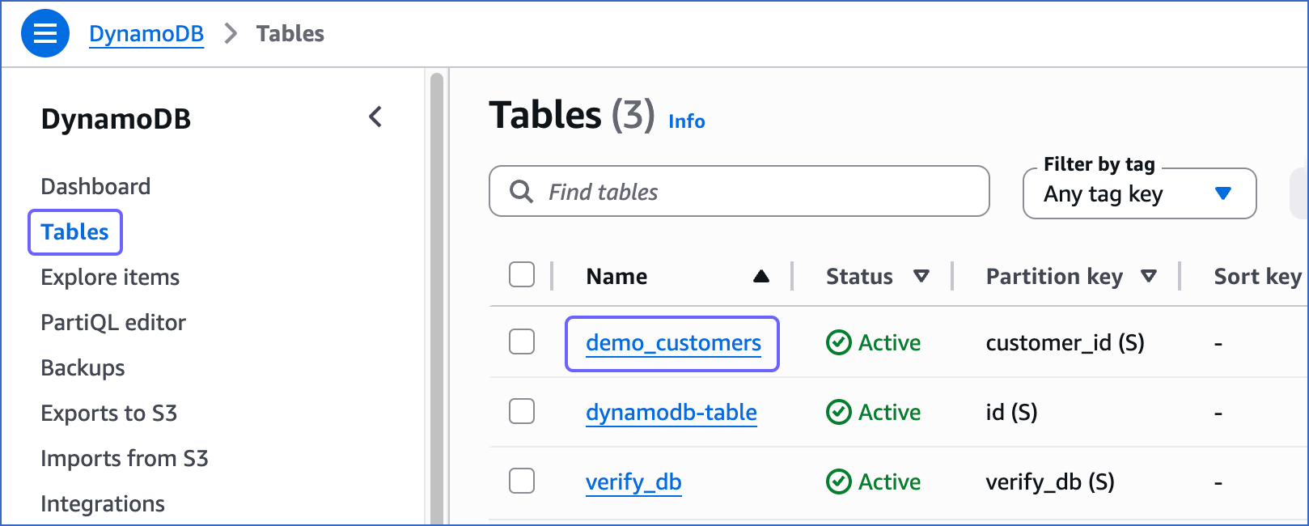
Task: Select the demo_customers row checkbox
Action: [522, 341]
